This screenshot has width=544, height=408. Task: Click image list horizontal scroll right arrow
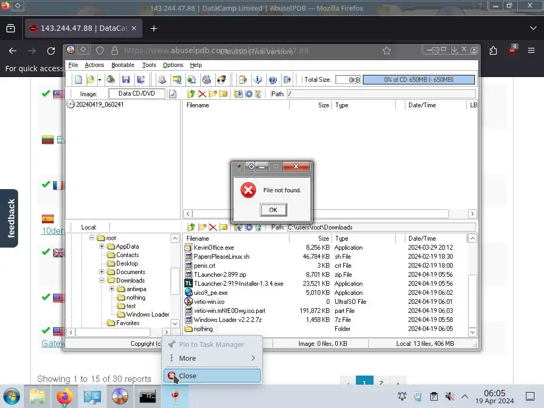coord(472,214)
